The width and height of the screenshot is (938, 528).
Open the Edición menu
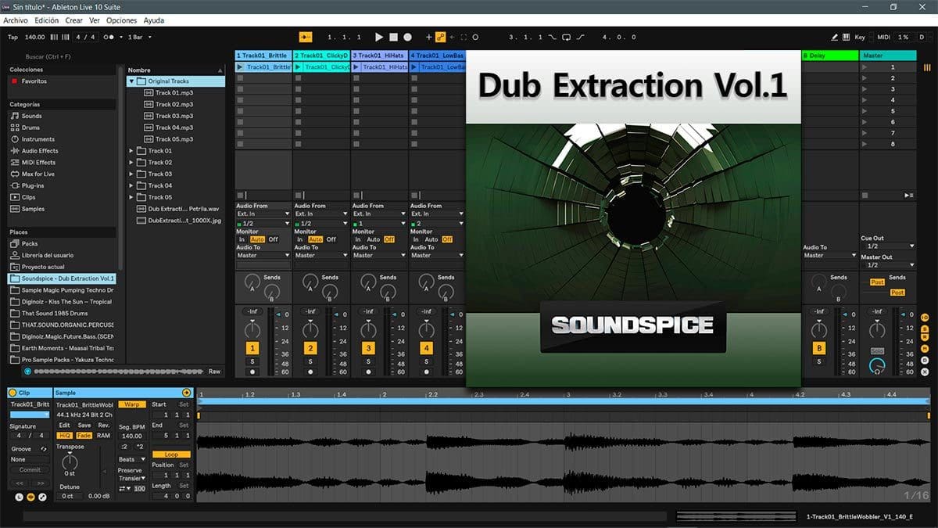tap(46, 20)
